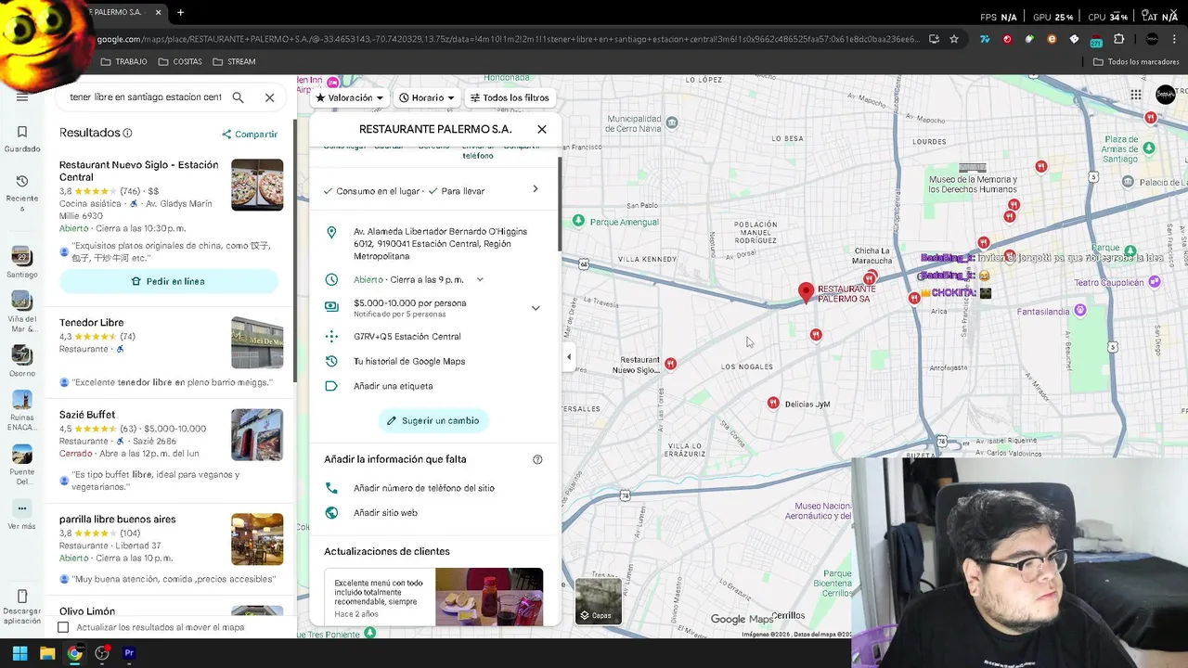Open the service options arrow
The image size is (1188, 668).
[x=536, y=189]
